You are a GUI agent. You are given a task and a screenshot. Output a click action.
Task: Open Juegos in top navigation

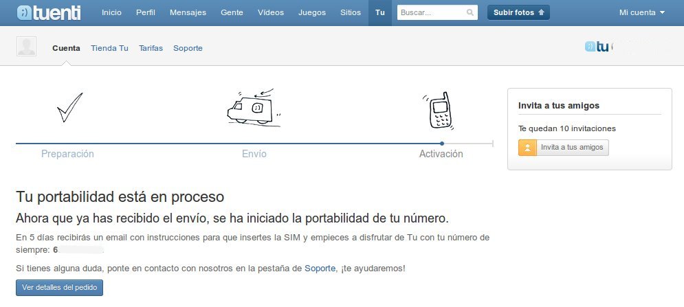coord(312,12)
